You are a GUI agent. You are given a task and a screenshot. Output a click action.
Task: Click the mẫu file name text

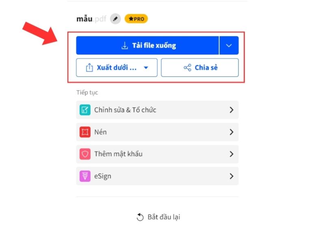click(x=84, y=19)
